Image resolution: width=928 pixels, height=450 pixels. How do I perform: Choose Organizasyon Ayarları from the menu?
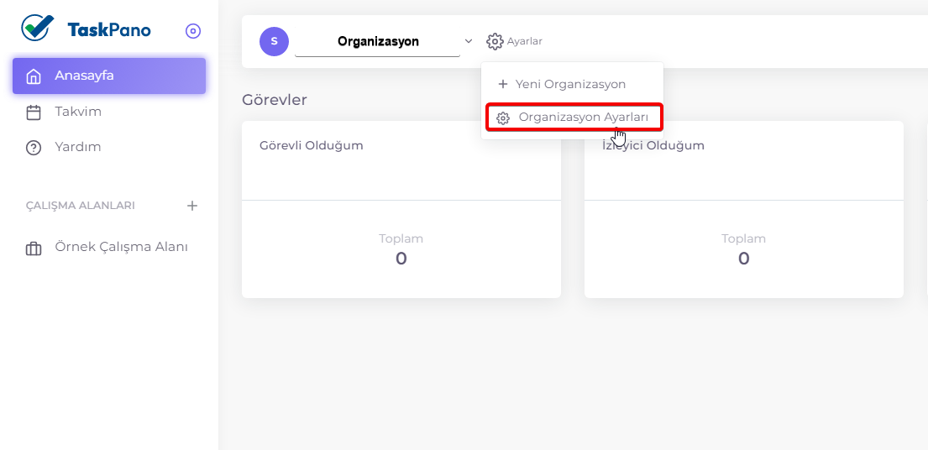[x=574, y=118]
